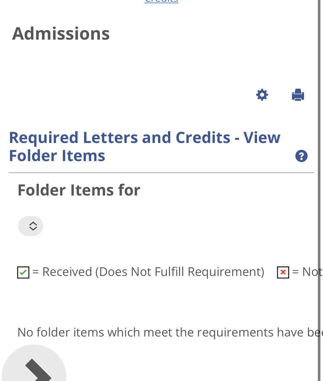The height and width of the screenshot is (381, 323).
Task: Open the settings gear icon
Action: pyautogui.click(x=262, y=95)
